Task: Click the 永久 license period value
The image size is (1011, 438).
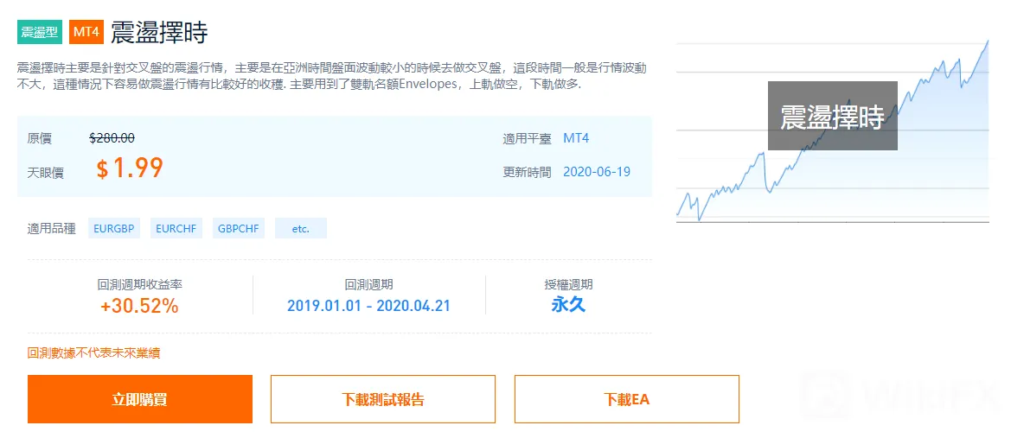Action: coord(569,305)
